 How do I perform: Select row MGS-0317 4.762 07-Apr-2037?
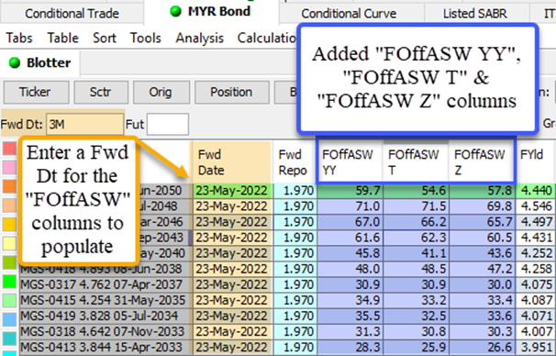pos(105,284)
